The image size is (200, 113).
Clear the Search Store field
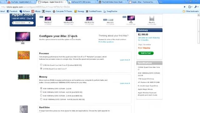tap(29, 23)
